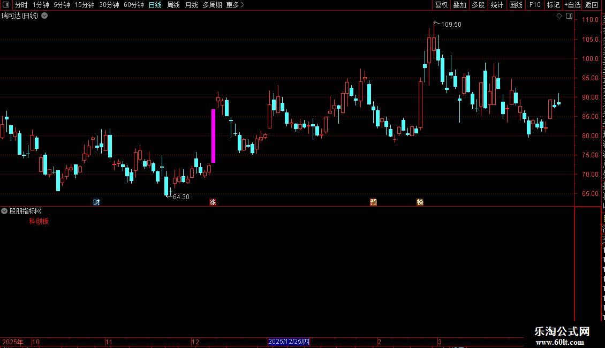Open the 瑞可达 chart dropdown arrow

click(x=45, y=16)
